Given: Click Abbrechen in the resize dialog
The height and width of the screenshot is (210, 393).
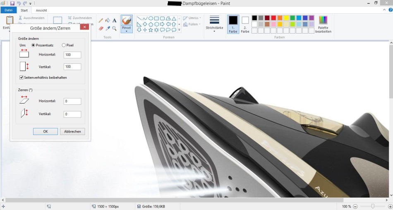Looking at the screenshot, I should [72, 131].
